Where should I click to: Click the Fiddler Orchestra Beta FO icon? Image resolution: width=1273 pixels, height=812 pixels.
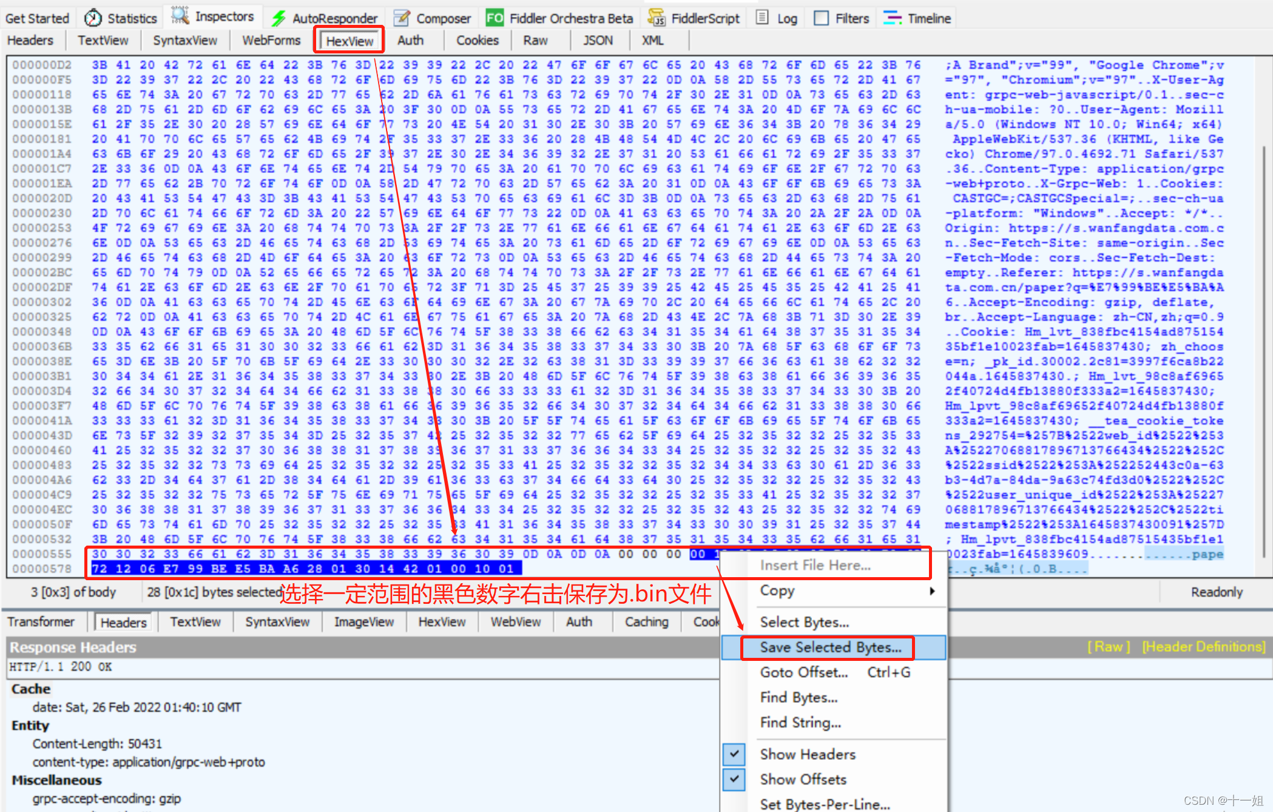point(495,18)
